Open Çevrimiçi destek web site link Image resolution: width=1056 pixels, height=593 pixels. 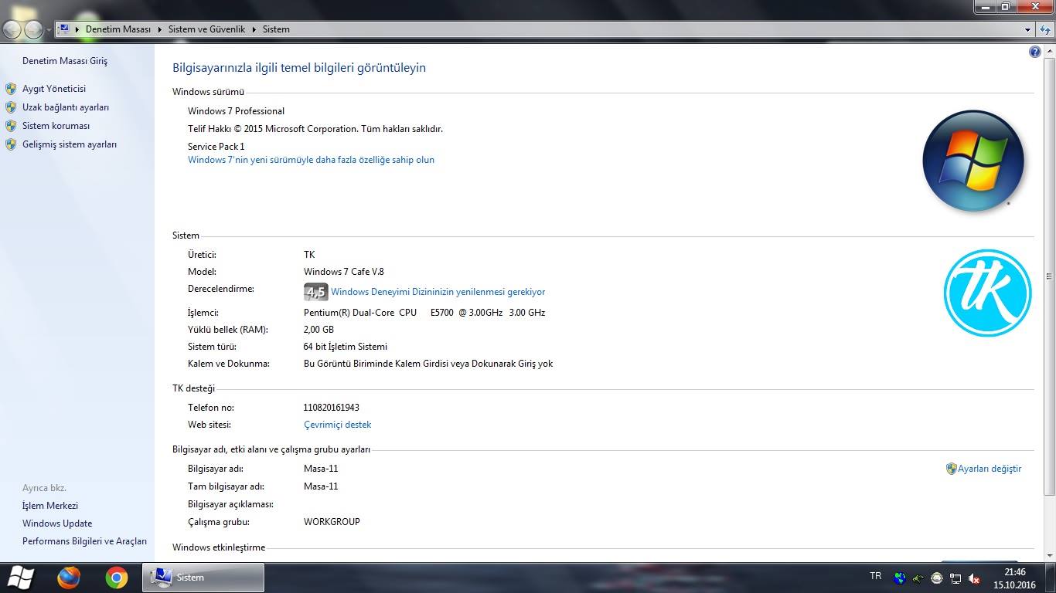click(x=337, y=425)
